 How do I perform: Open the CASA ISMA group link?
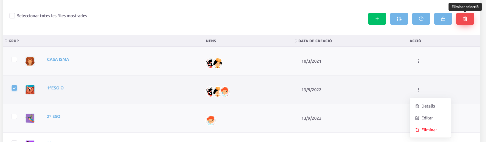point(58,59)
